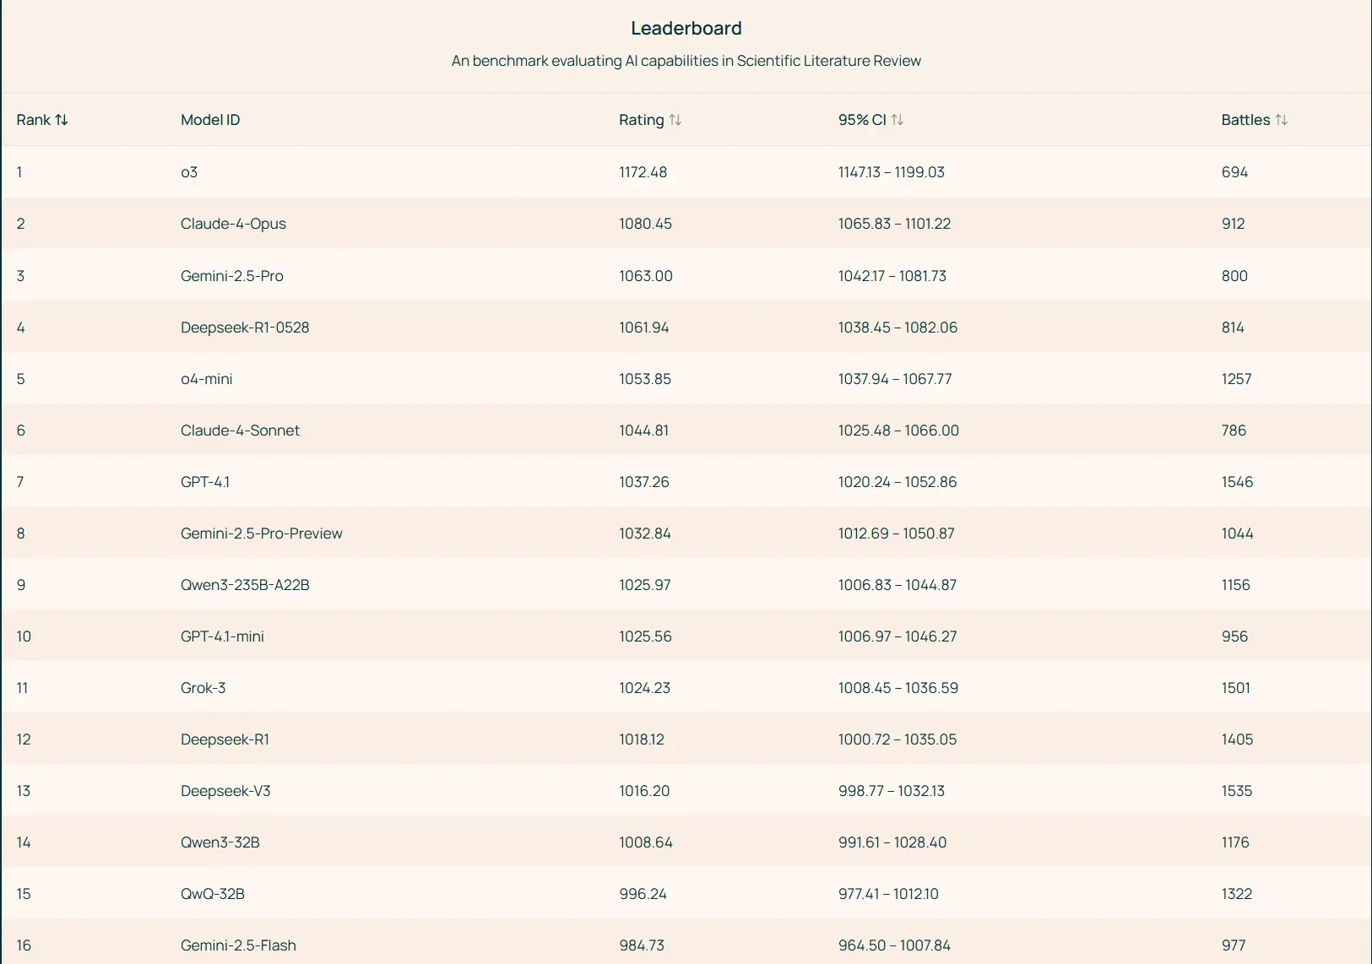The width and height of the screenshot is (1372, 964).
Task: Select the Rating column header text
Action: click(x=641, y=120)
